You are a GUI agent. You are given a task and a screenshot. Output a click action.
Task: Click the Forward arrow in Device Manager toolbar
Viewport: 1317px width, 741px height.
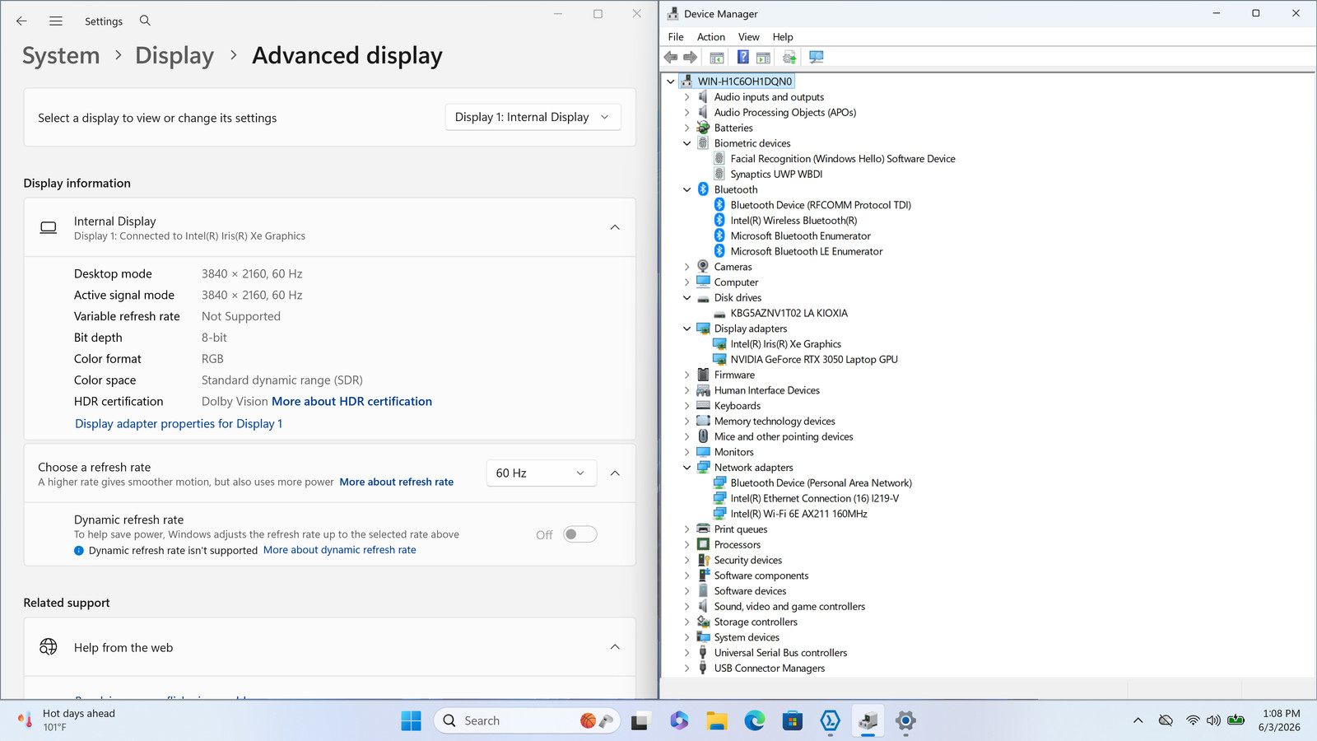[691, 57]
